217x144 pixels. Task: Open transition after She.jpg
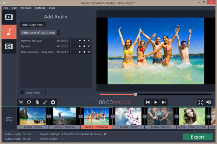coord(176,116)
